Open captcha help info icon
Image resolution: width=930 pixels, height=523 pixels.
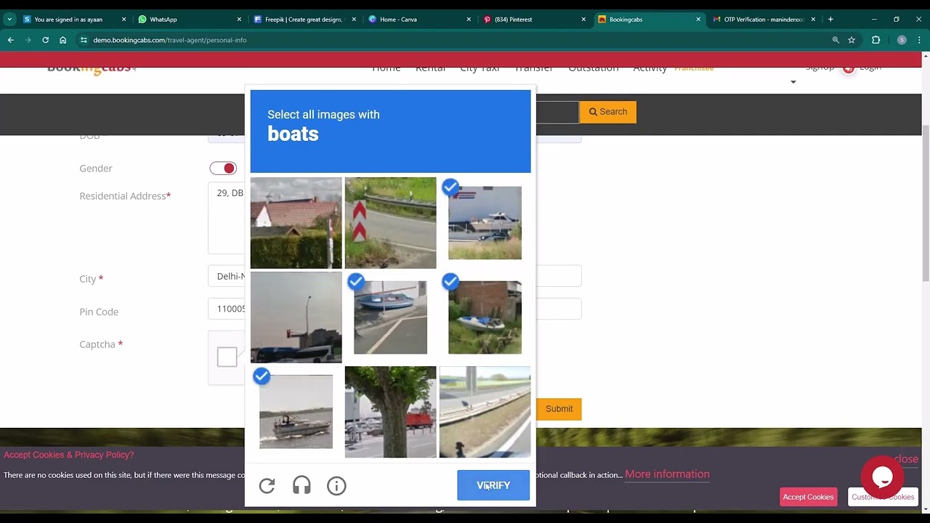click(x=336, y=485)
